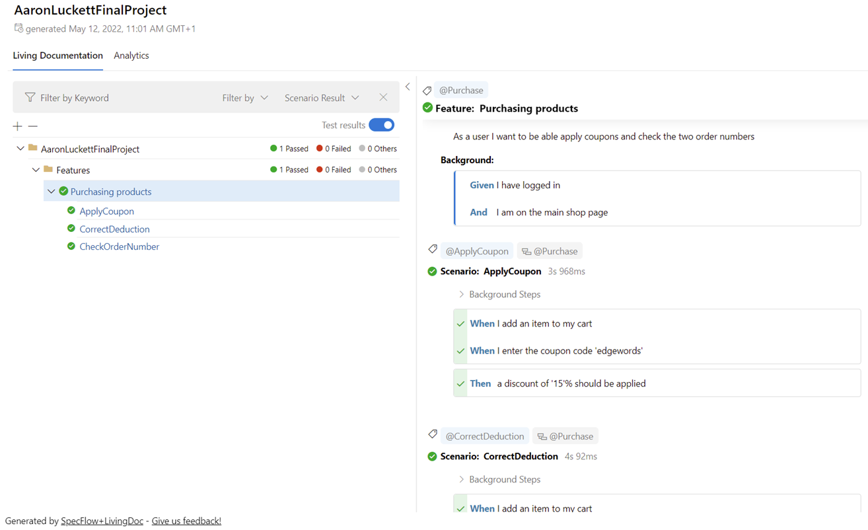Click the Features folder icon
868x530 pixels.
[x=48, y=169]
